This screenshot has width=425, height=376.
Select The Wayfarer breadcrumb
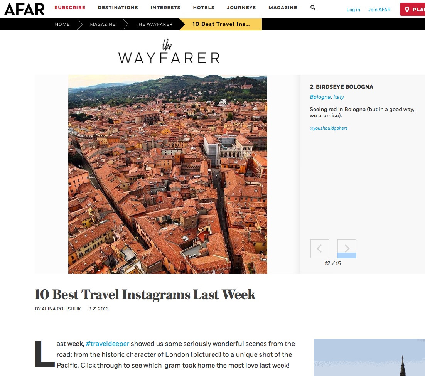click(154, 24)
